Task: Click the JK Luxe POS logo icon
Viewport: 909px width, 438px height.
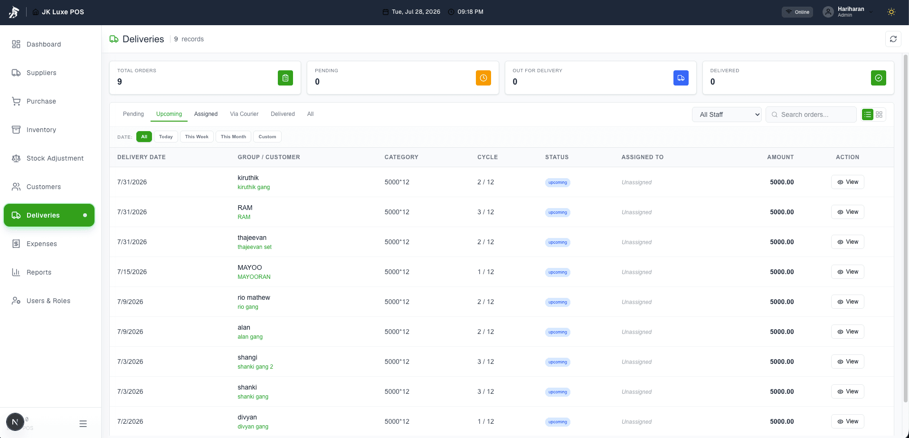Action: click(14, 12)
